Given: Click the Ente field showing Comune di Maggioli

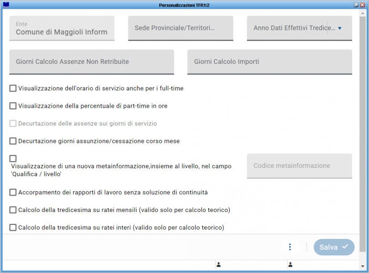Looking at the screenshot, I should [x=62, y=28].
